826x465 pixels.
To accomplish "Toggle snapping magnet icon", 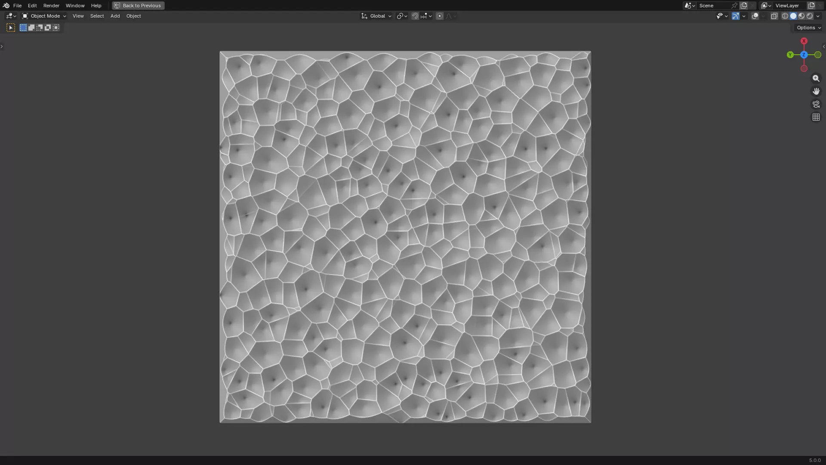I will (x=415, y=16).
